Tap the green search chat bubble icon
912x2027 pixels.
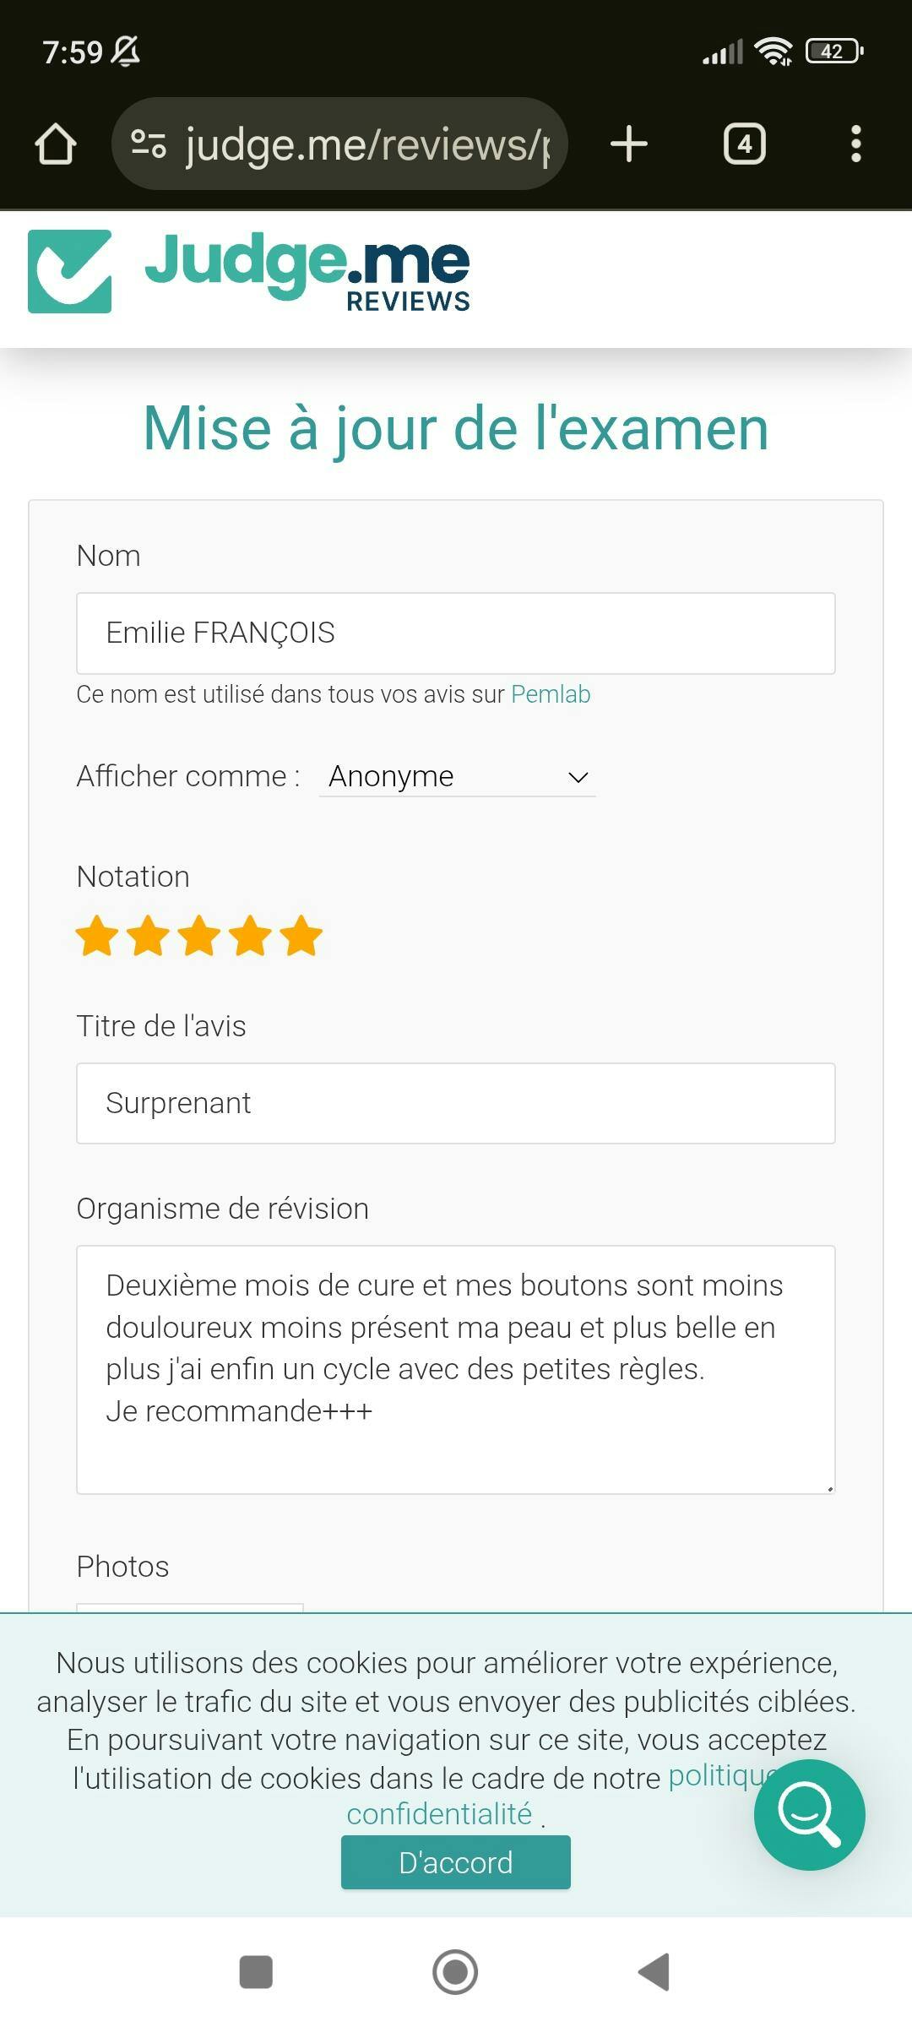pos(809,1814)
